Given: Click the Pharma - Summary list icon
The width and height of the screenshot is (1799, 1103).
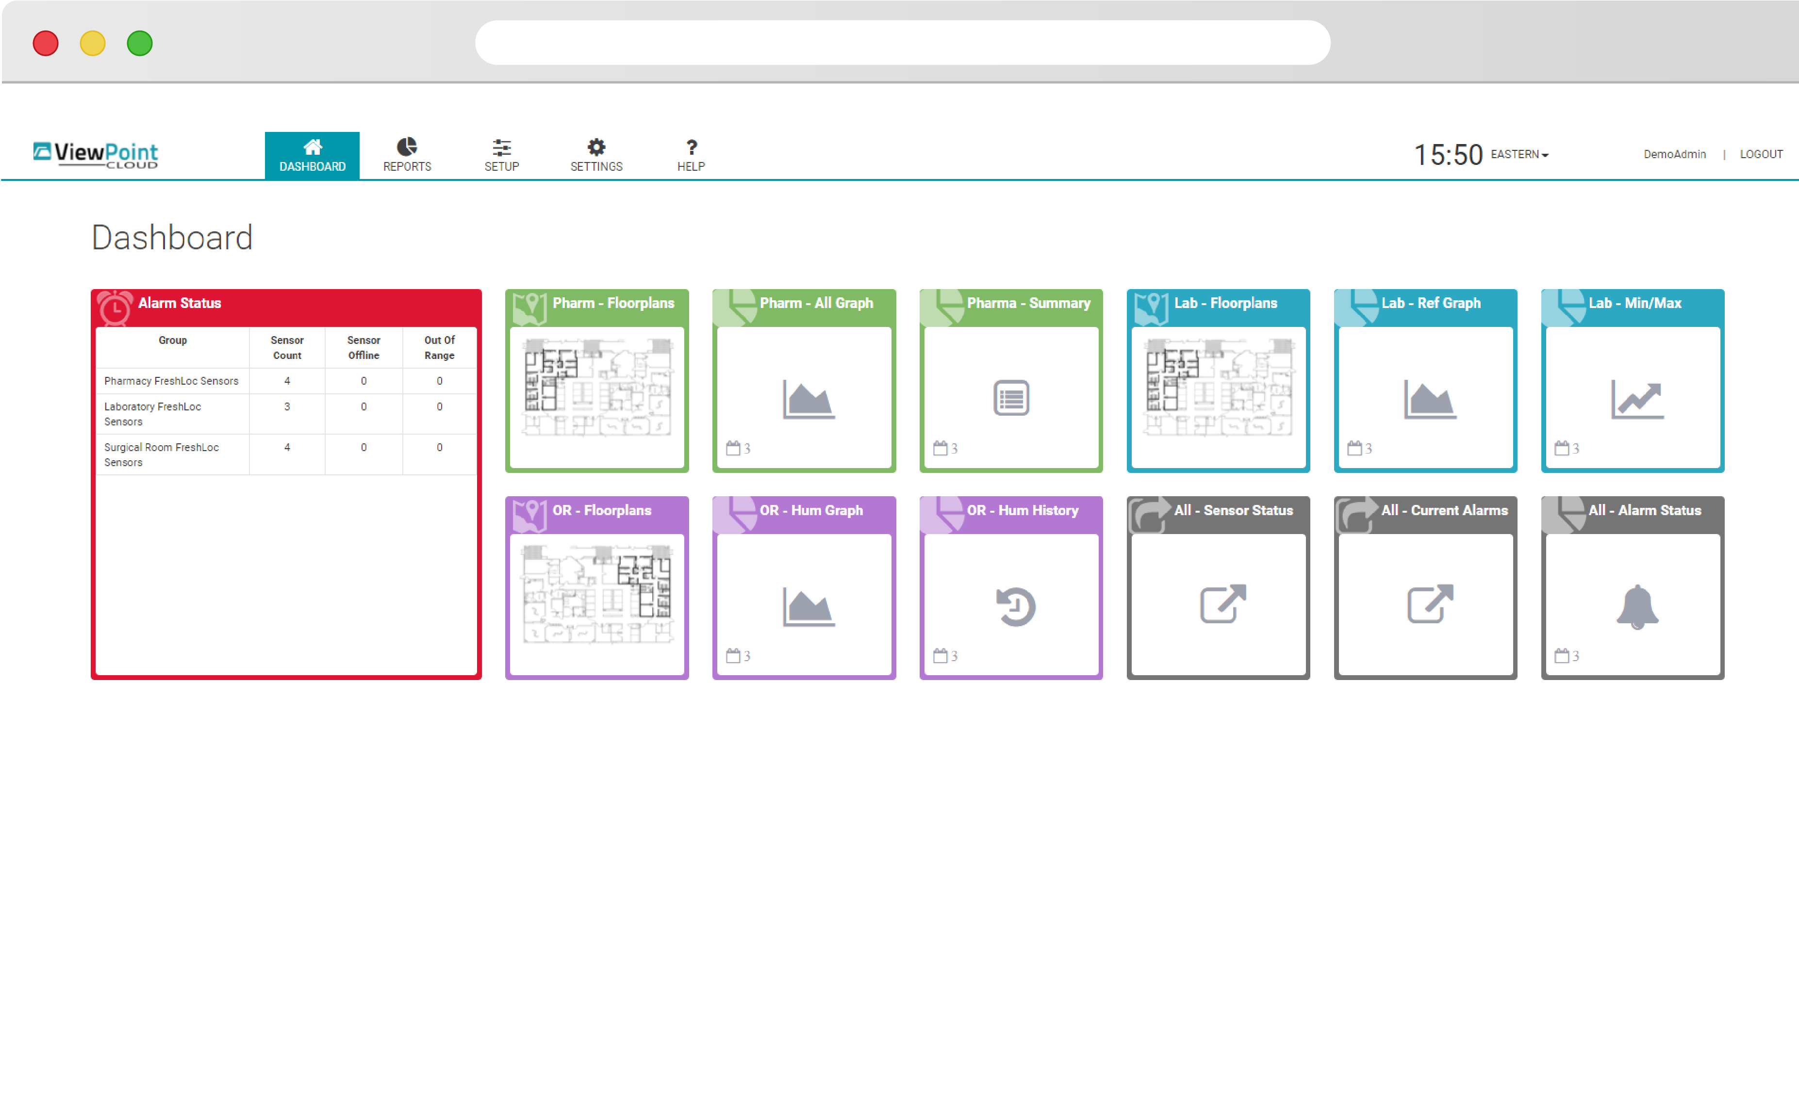Looking at the screenshot, I should pos(1011,398).
